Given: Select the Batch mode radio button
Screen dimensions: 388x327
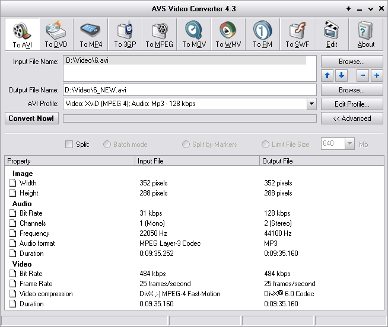Looking at the screenshot, I should tap(107, 144).
